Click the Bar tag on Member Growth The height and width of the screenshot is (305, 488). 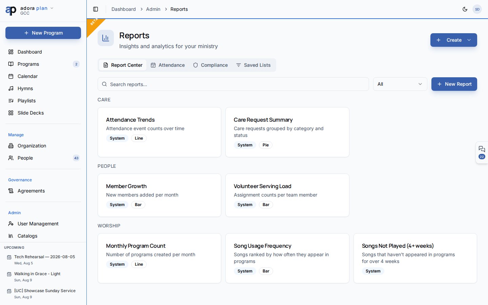138,205
